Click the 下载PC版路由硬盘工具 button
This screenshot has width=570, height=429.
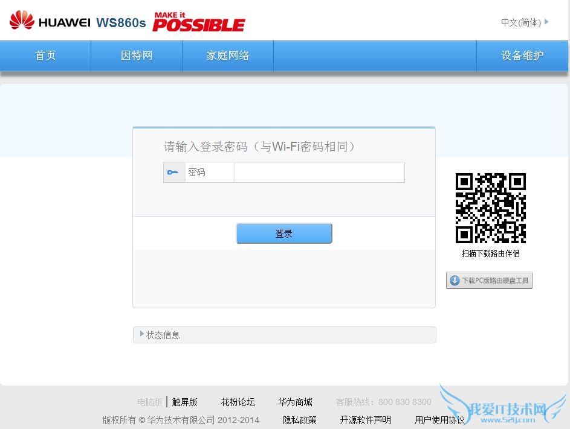[x=489, y=280]
